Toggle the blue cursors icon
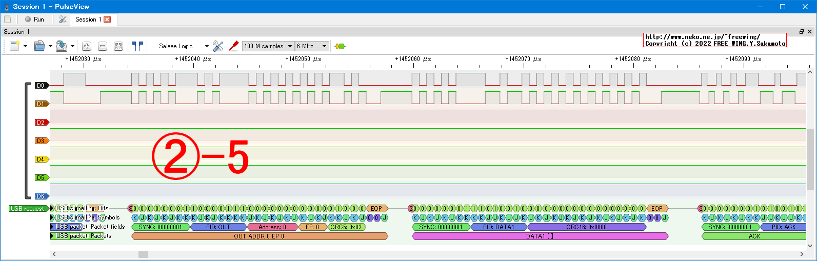The height and width of the screenshot is (261, 817). (137, 46)
